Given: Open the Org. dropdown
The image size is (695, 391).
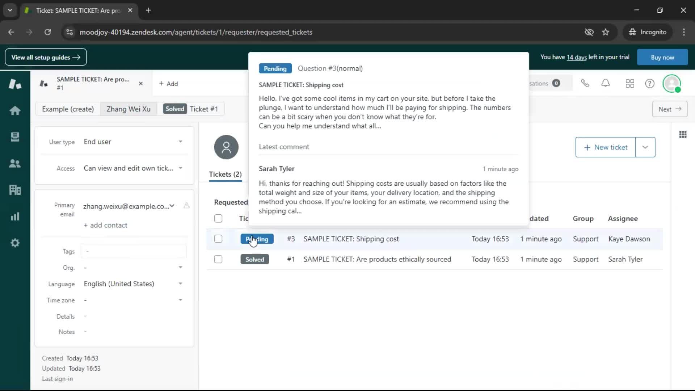Looking at the screenshot, I should (133, 268).
